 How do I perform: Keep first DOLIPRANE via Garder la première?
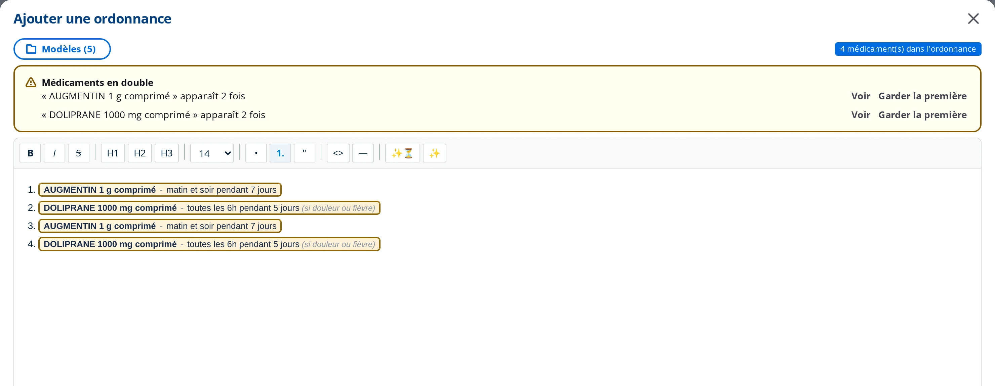[922, 115]
